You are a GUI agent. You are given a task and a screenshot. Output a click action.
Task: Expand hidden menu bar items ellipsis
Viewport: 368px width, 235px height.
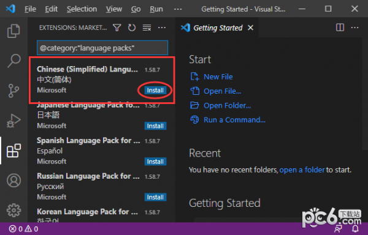(178, 9)
